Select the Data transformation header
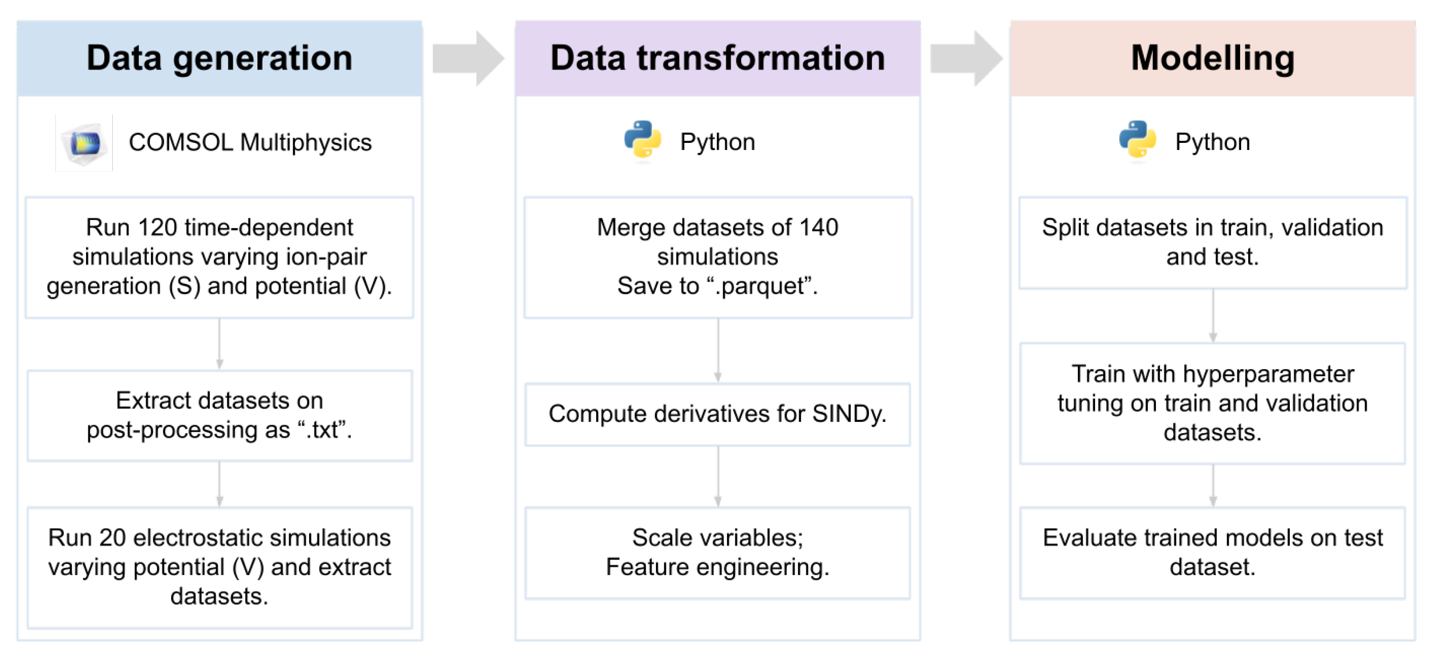 tap(718, 59)
